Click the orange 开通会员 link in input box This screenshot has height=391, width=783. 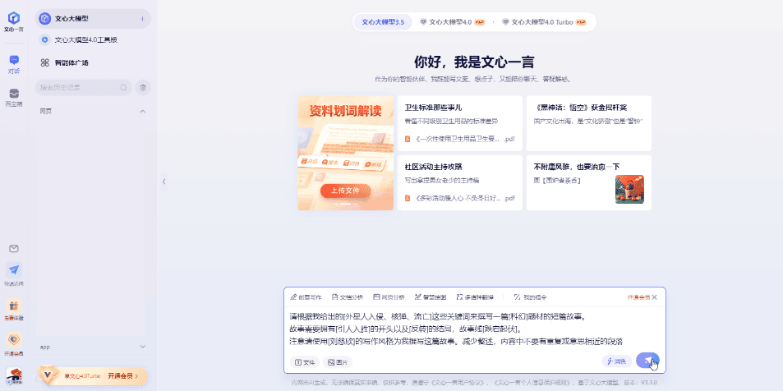(638, 297)
